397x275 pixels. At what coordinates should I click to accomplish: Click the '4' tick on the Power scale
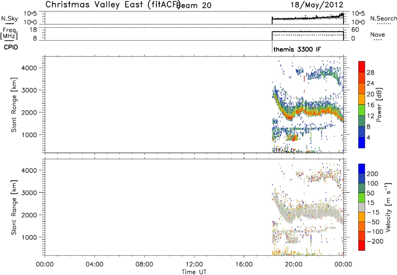368,137
